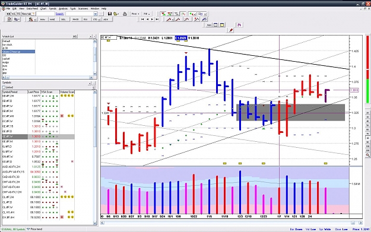Image resolution: width=371 pixels, height=232 pixels.
Task: Click the document icon in second toolbar
Action: [9, 20]
